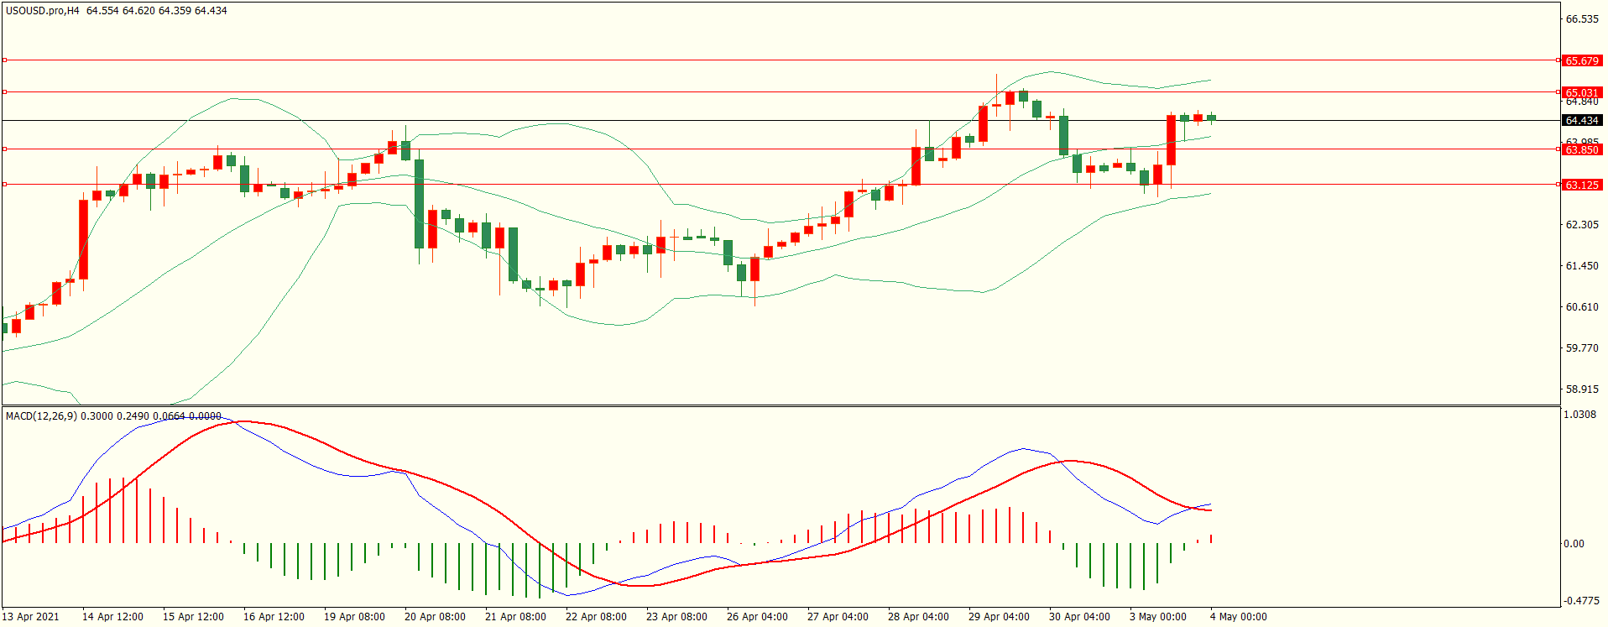Image resolution: width=1608 pixels, height=627 pixels.
Task: Select left anchor handle of the lowest horizontal line
Action: pyautogui.click(x=5, y=185)
